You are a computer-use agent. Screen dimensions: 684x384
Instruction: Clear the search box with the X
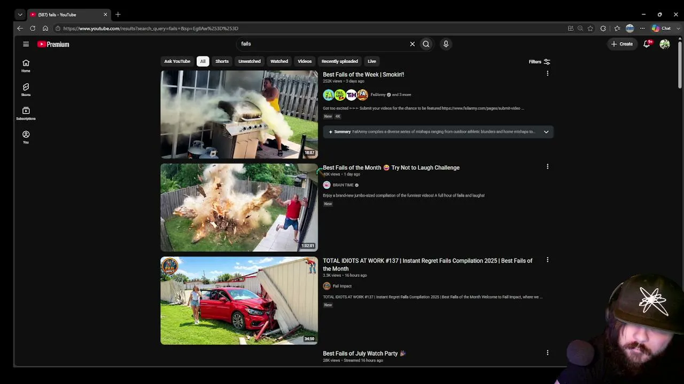coord(413,44)
